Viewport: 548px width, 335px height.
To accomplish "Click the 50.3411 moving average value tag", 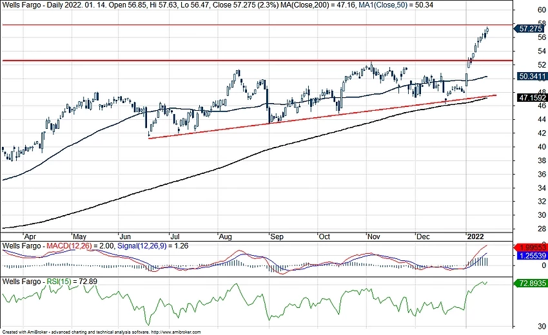I will [x=532, y=76].
